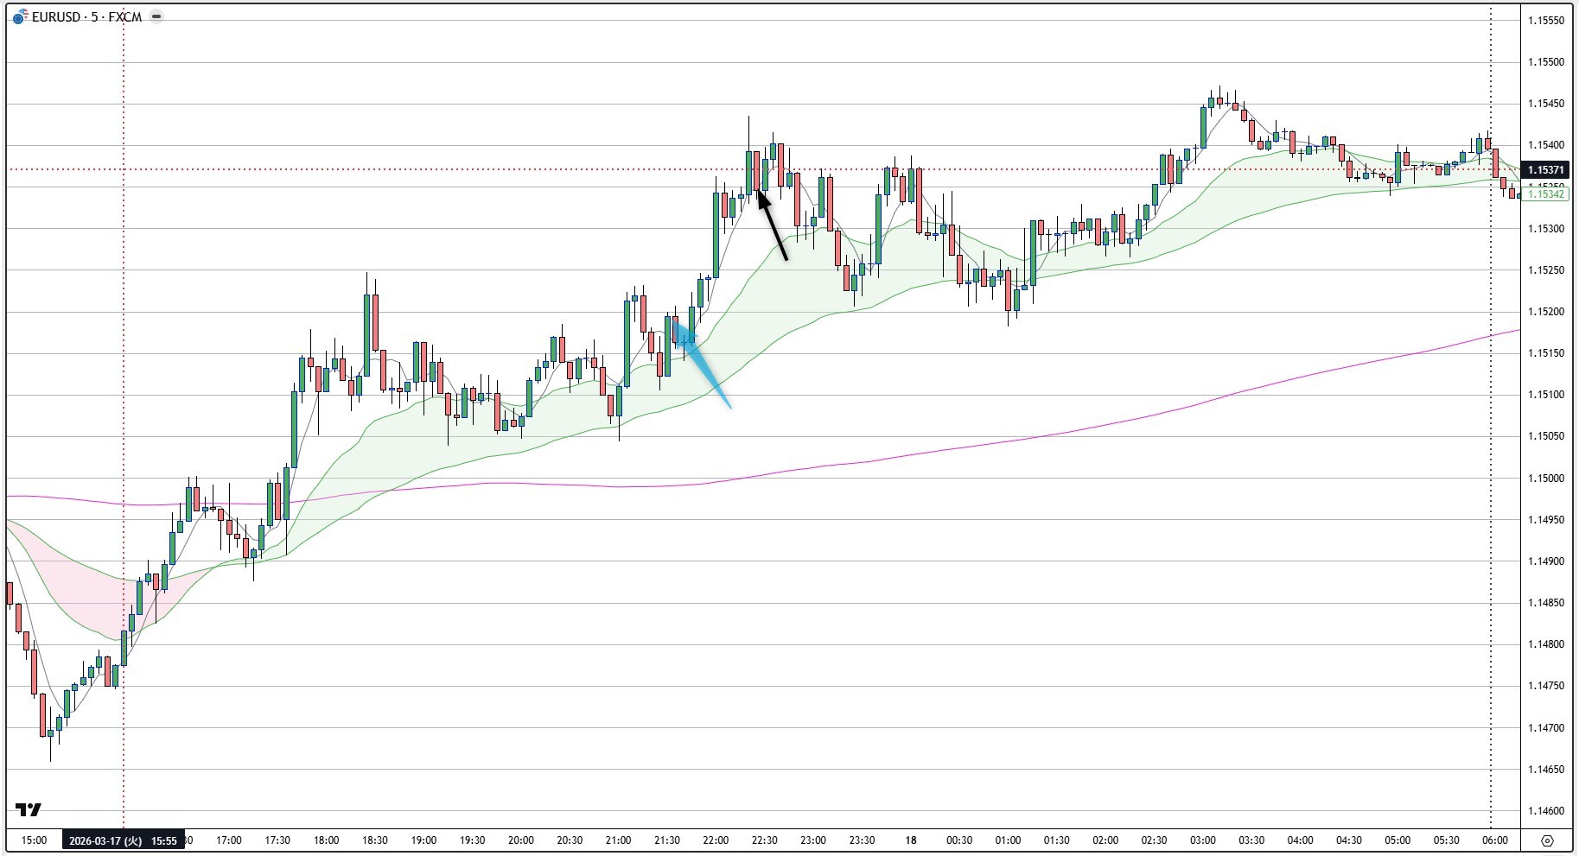Select the black arrow annotation on the chart
This screenshot has width=1579, height=856.
(772, 225)
